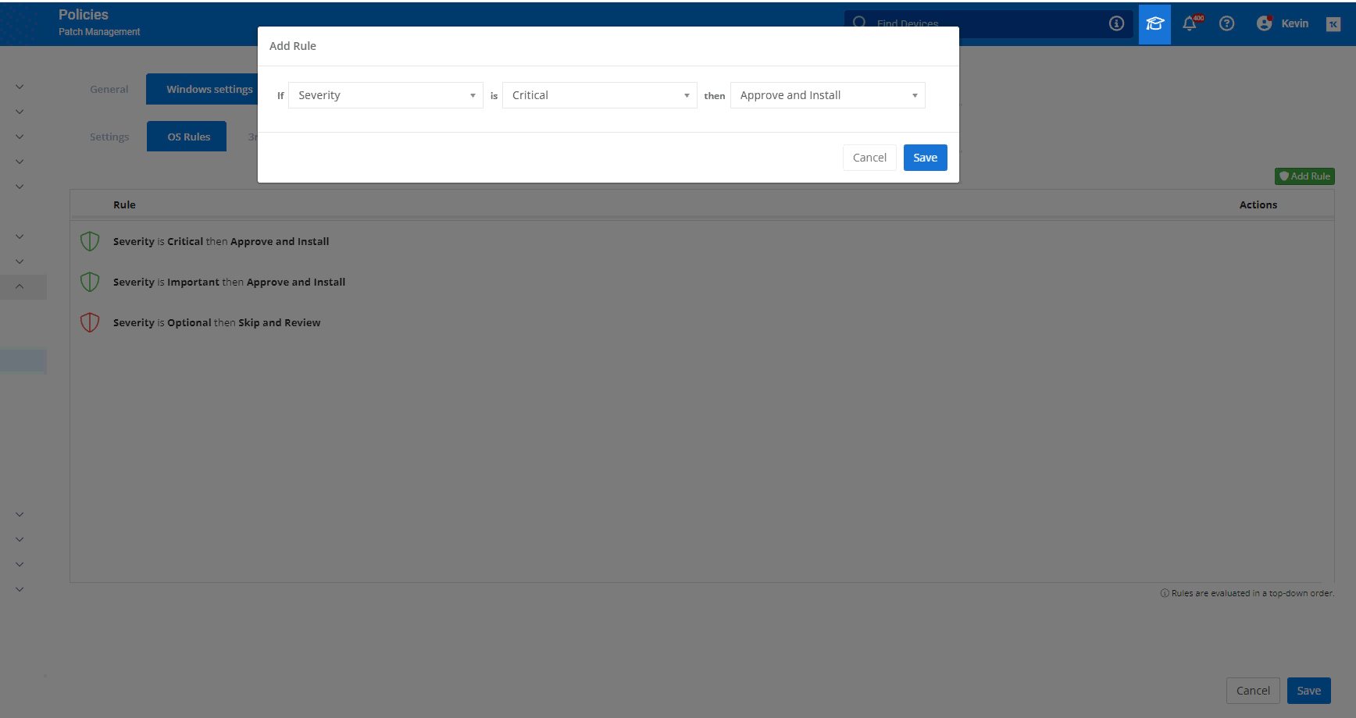Click the Actions column header
Screen dimensions: 1356x718
[1258, 204]
